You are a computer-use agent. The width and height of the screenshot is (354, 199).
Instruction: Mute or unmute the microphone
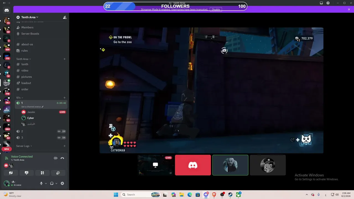click(x=41, y=183)
